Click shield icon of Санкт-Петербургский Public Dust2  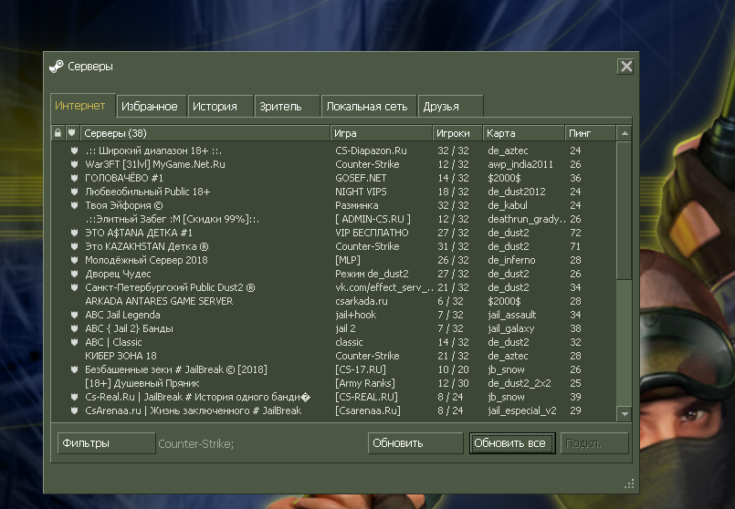click(74, 287)
